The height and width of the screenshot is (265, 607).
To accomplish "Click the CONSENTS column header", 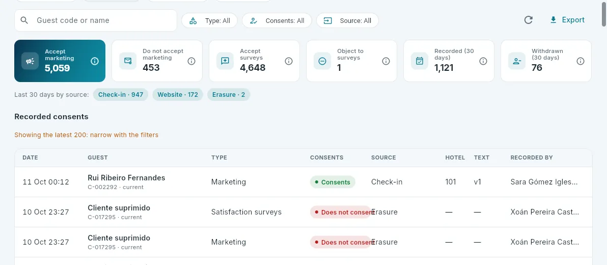I will 327,157.
